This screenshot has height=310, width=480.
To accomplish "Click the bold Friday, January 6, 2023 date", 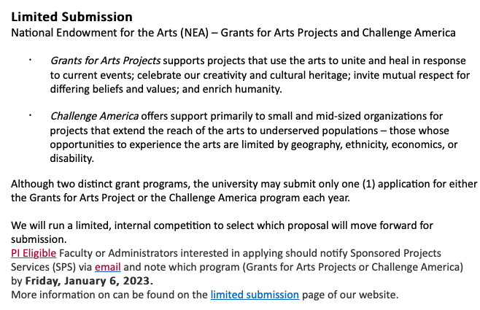I will (x=90, y=281).
